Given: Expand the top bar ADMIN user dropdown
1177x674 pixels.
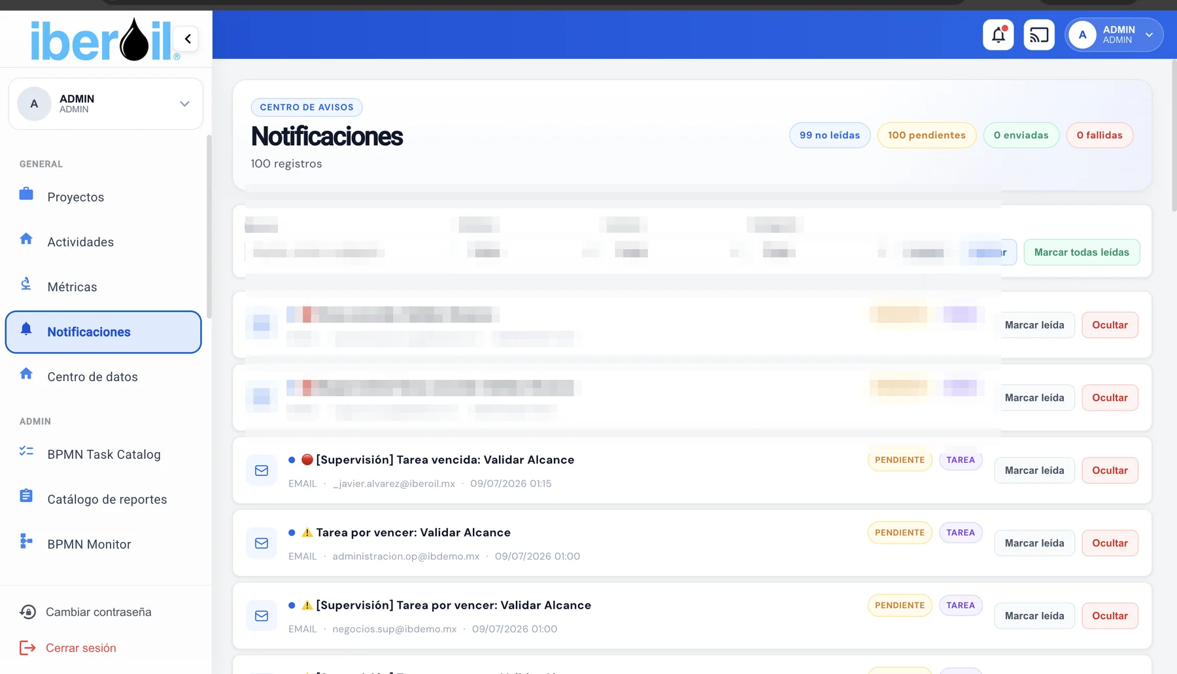Looking at the screenshot, I should (1149, 35).
